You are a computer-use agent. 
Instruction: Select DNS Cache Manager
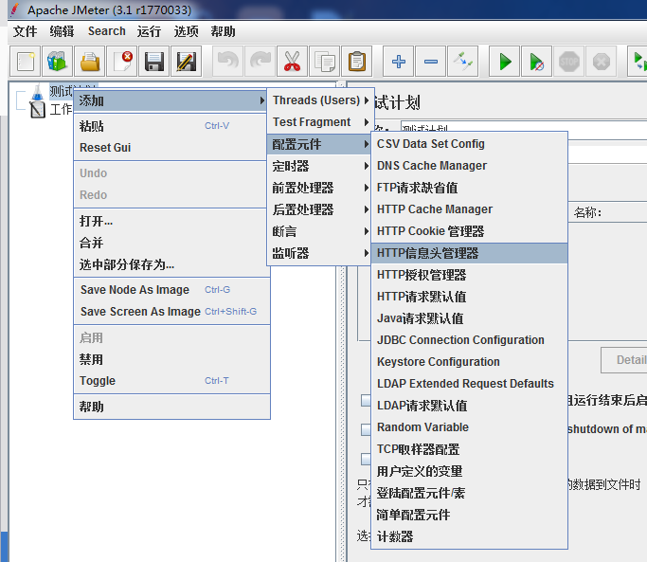point(469,166)
